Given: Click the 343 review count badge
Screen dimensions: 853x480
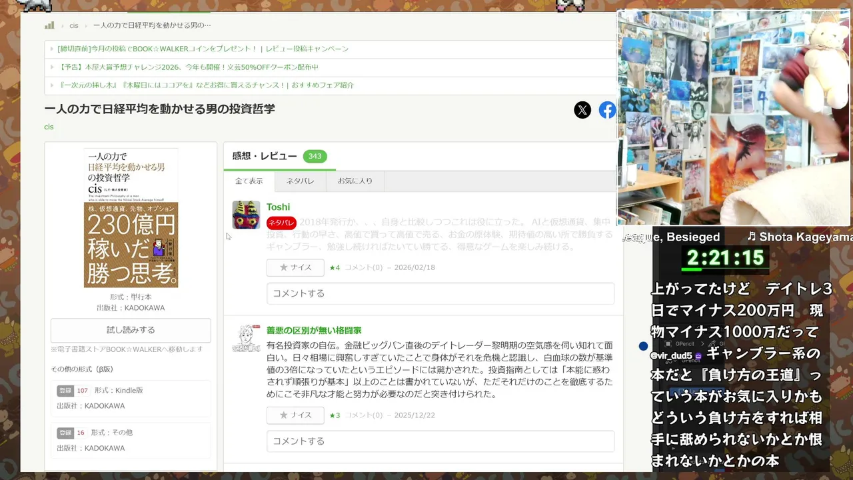Looking at the screenshot, I should click(315, 156).
